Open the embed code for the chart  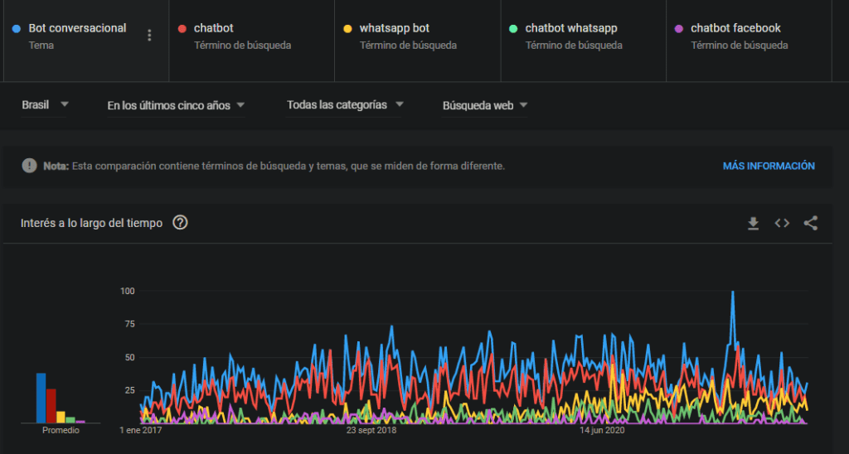pos(782,223)
